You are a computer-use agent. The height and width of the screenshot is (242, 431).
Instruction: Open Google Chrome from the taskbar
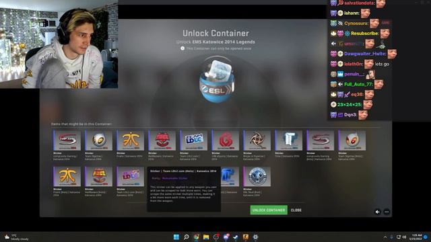(x=196, y=237)
